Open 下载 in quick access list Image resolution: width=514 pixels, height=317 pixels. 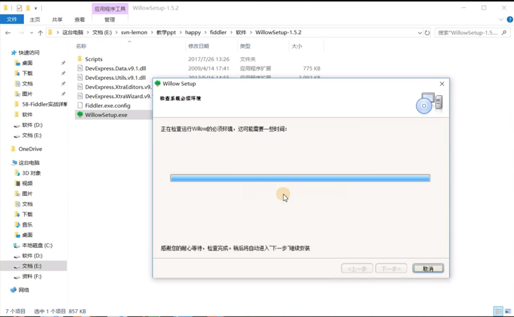(27, 73)
